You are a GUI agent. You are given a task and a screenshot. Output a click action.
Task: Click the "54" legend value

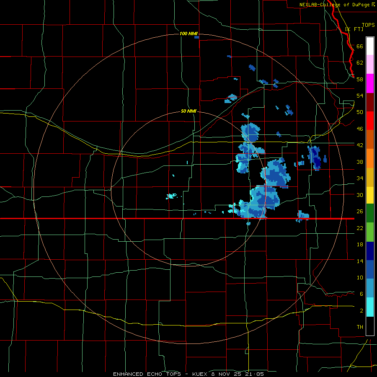360,96
